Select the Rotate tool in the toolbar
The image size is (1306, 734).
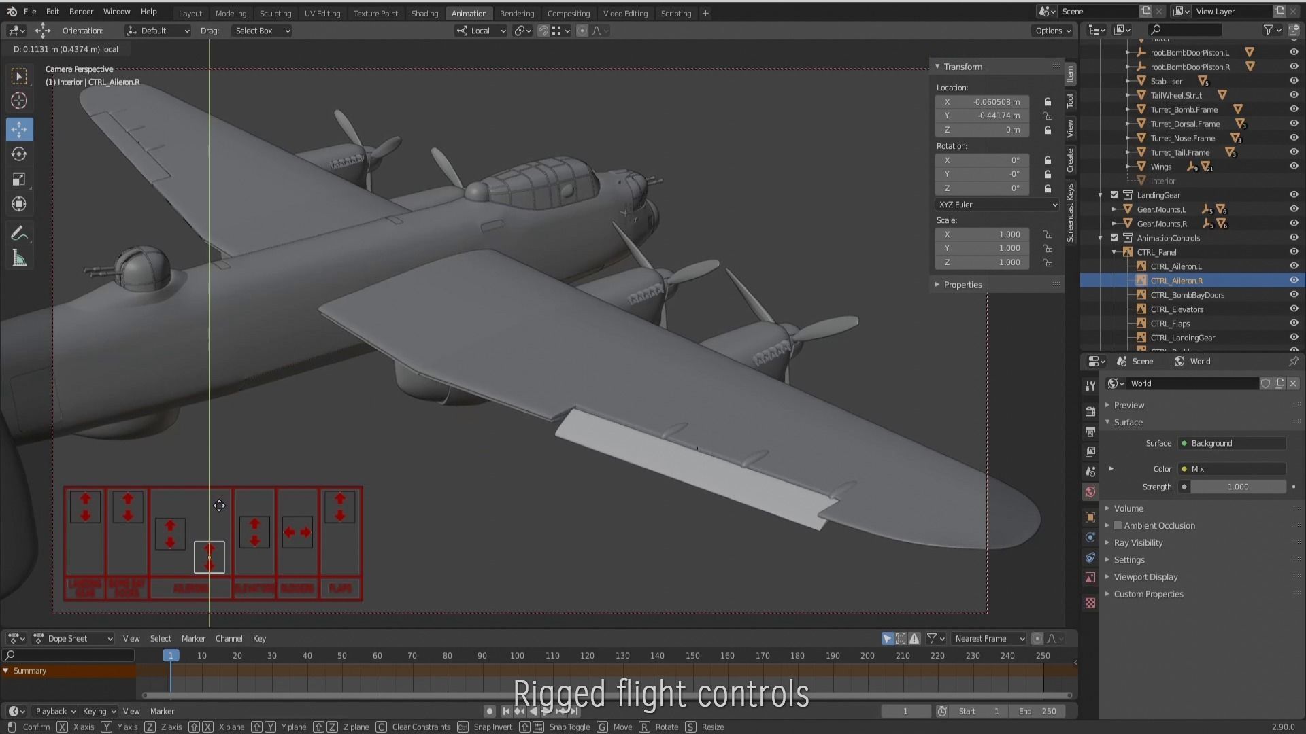pyautogui.click(x=19, y=154)
